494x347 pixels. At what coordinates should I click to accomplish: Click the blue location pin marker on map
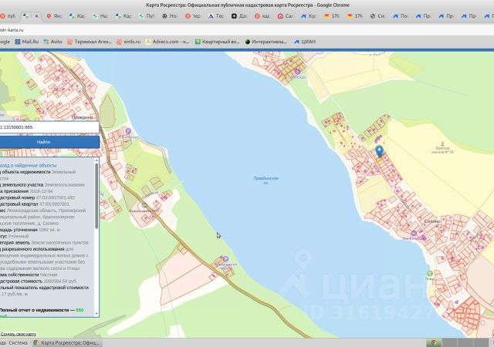[x=379, y=151]
